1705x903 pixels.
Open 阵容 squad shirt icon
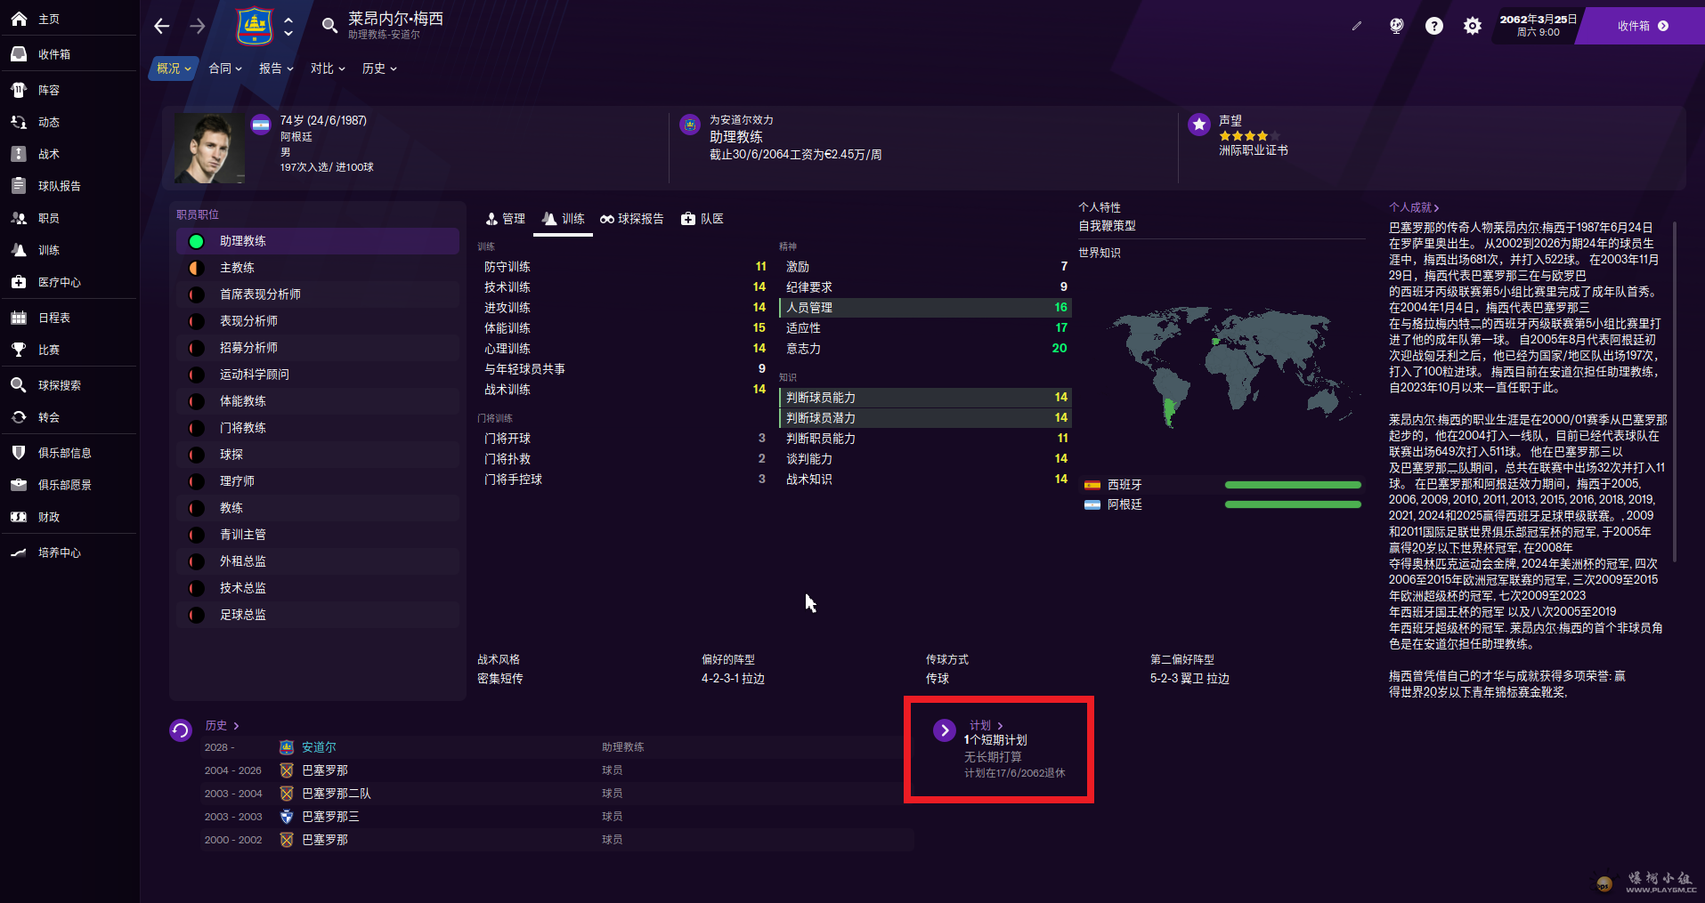[19, 90]
